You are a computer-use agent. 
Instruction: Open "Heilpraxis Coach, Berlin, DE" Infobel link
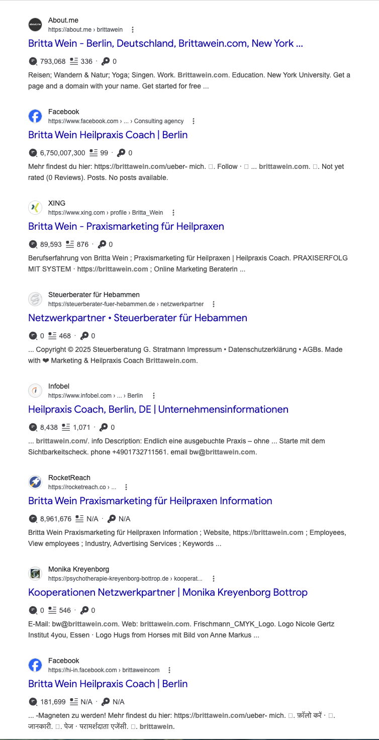(158, 410)
